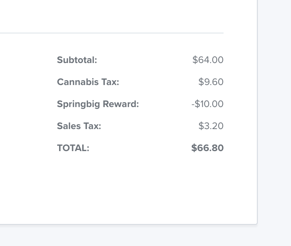Click blank space between TOTAL label and $66.80
Screen dimensions: 291x246
[x=140, y=148]
